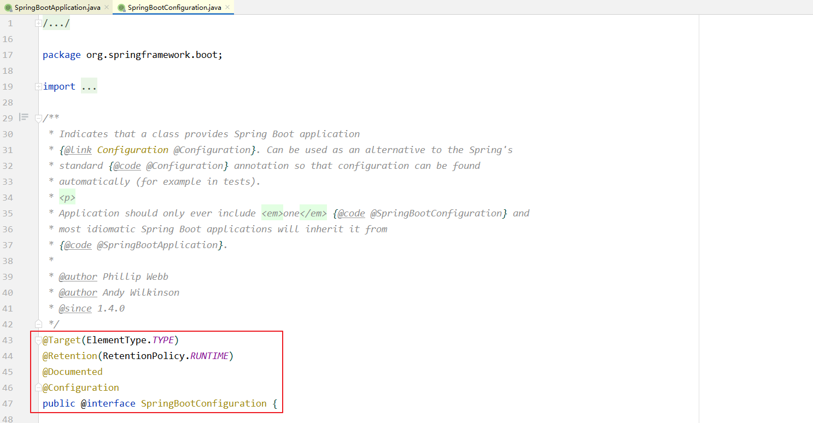
Task: Open the Configuration link in the Javadoc
Action: 133,150
